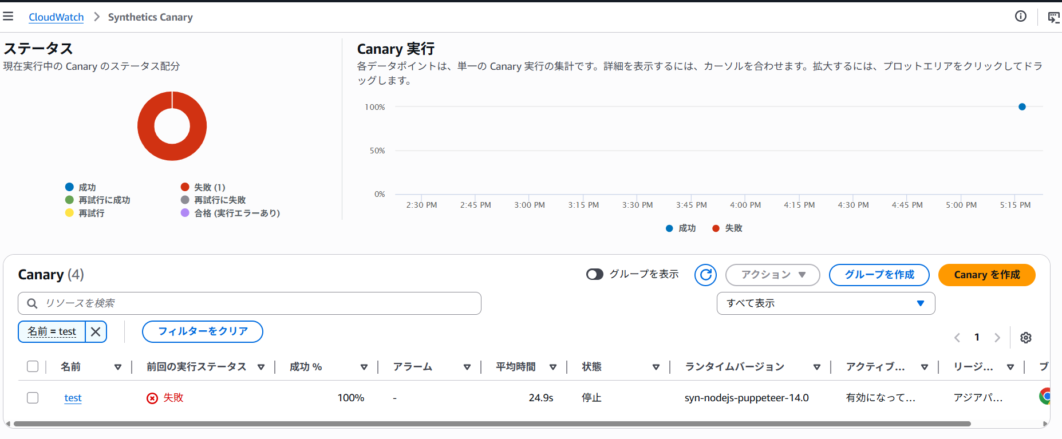The width and height of the screenshot is (1062, 439).
Task: Remove the '名前 = test' filter chip
Action: pos(96,332)
